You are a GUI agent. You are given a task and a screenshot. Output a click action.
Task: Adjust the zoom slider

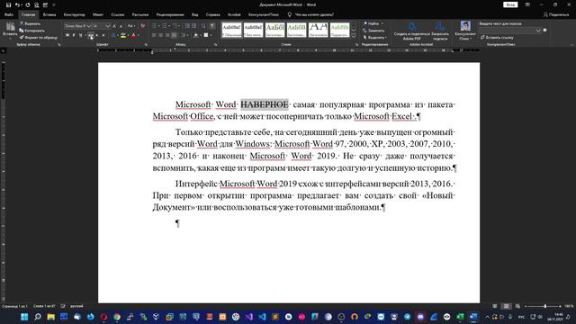(544, 306)
